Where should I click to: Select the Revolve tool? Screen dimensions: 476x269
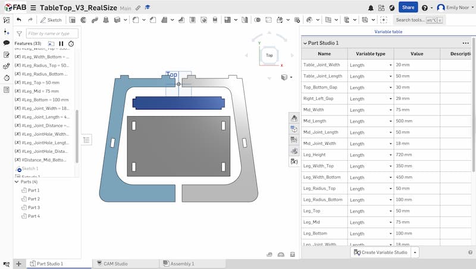[83, 20]
